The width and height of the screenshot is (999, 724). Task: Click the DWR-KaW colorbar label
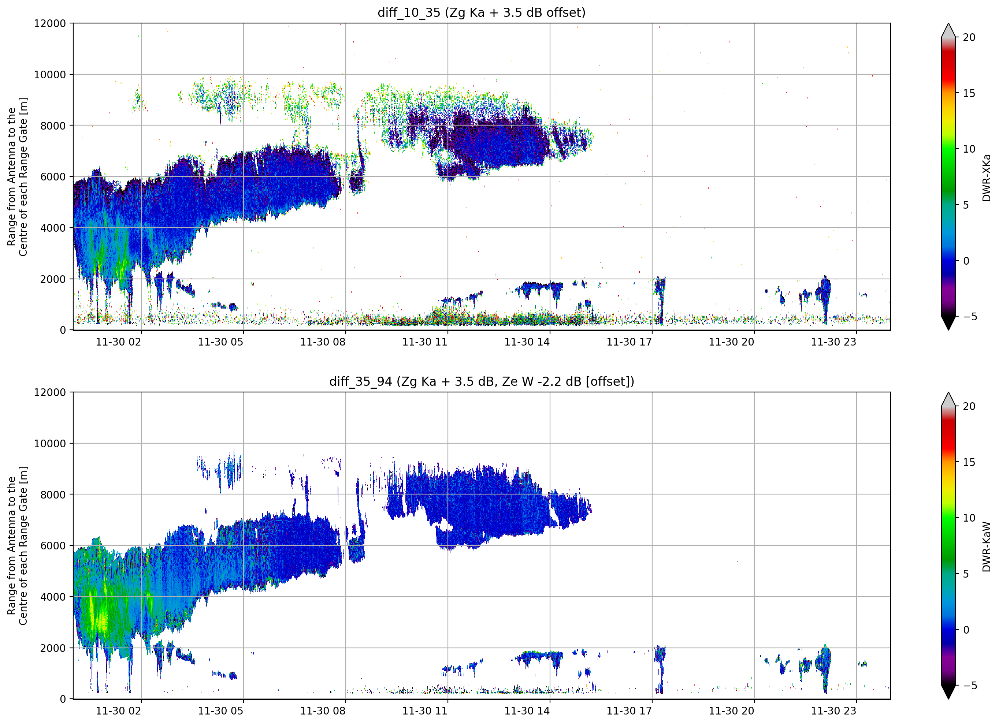coord(986,546)
